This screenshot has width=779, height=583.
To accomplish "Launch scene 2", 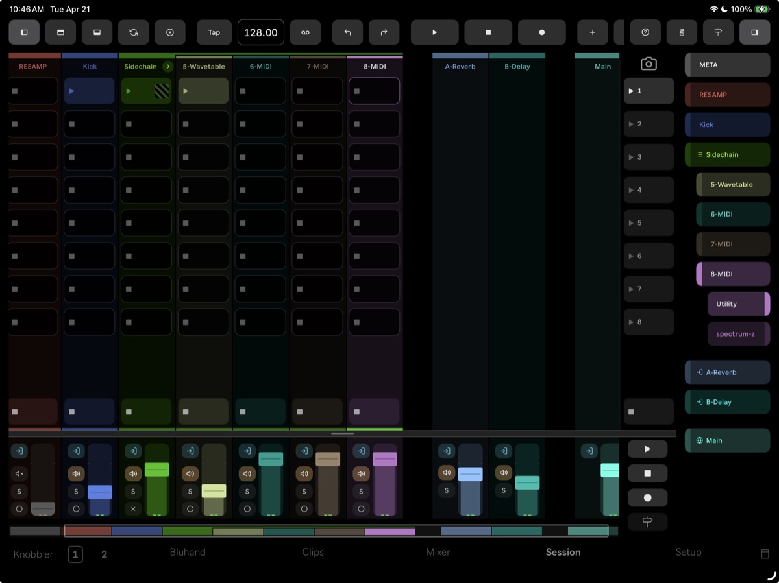I will 649,124.
